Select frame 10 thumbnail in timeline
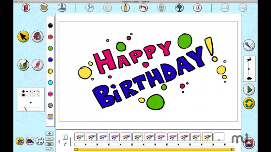This screenshot has height=152, width=271. (184, 137)
